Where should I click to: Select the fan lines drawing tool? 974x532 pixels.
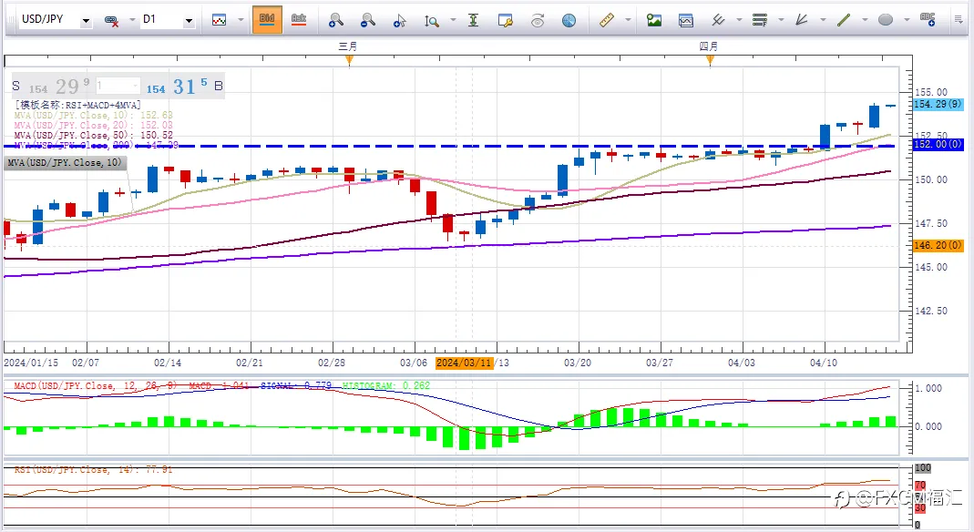click(x=802, y=20)
